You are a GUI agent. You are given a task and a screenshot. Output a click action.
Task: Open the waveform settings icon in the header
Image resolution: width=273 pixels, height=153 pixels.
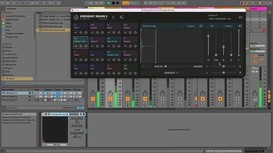[121, 17]
